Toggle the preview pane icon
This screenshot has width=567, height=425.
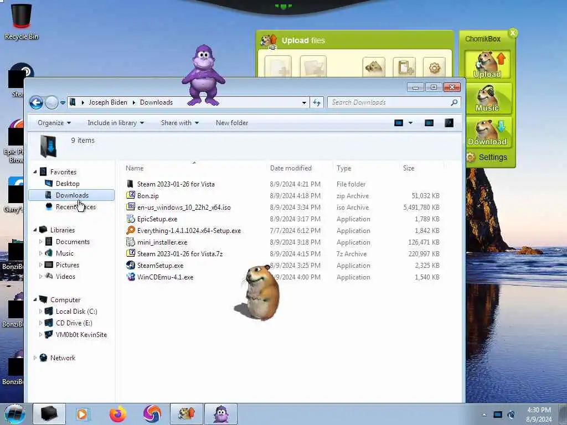coord(429,123)
